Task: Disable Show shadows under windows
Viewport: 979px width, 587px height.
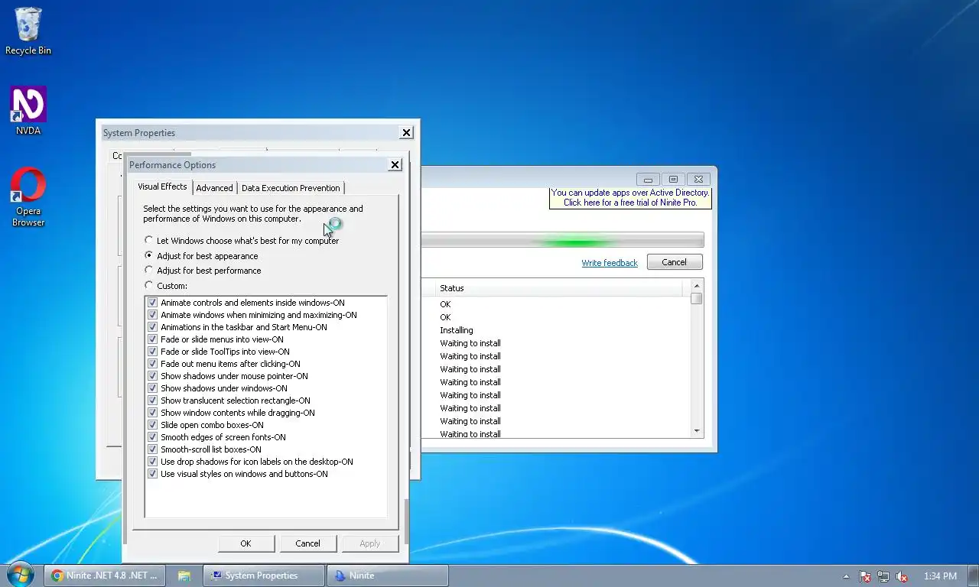Action: click(152, 388)
